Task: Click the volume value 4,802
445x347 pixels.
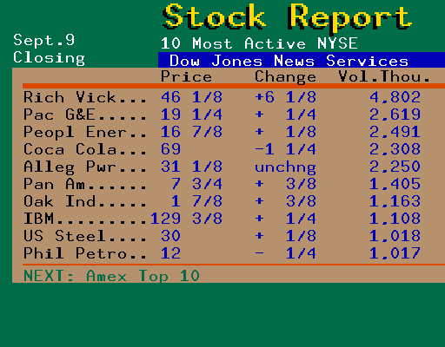Action: click(395, 97)
